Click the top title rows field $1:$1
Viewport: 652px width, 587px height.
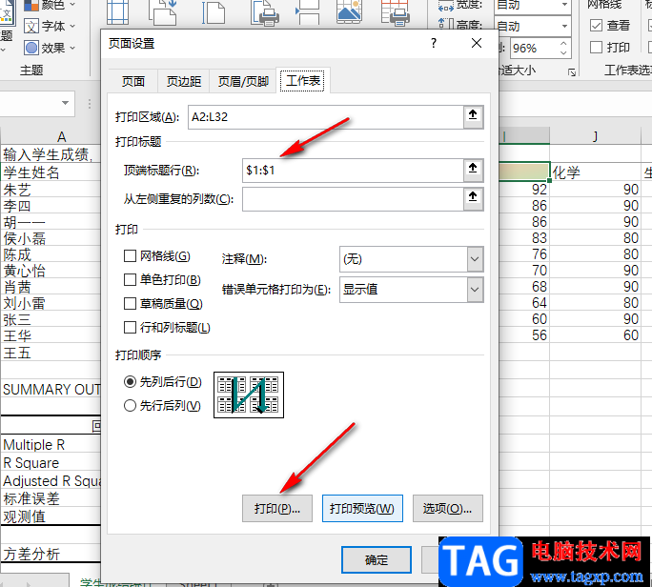tap(353, 171)
